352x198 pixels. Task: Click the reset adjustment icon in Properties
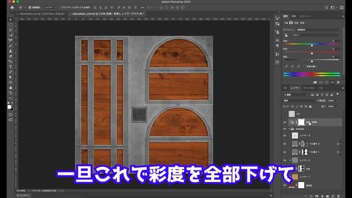[x=327, y=82]
